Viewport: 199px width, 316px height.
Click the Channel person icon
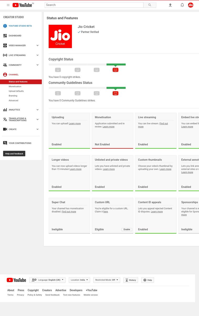click(x=5, y=75)
